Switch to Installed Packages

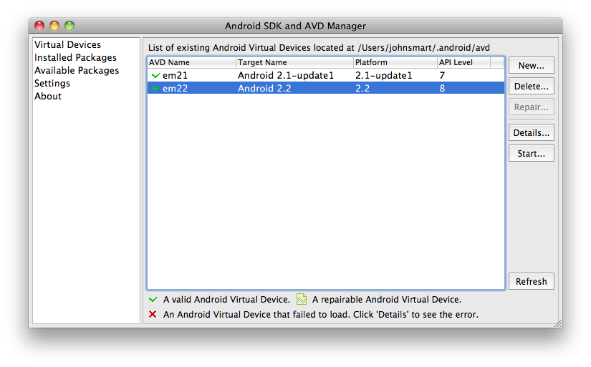click(75, 58)
